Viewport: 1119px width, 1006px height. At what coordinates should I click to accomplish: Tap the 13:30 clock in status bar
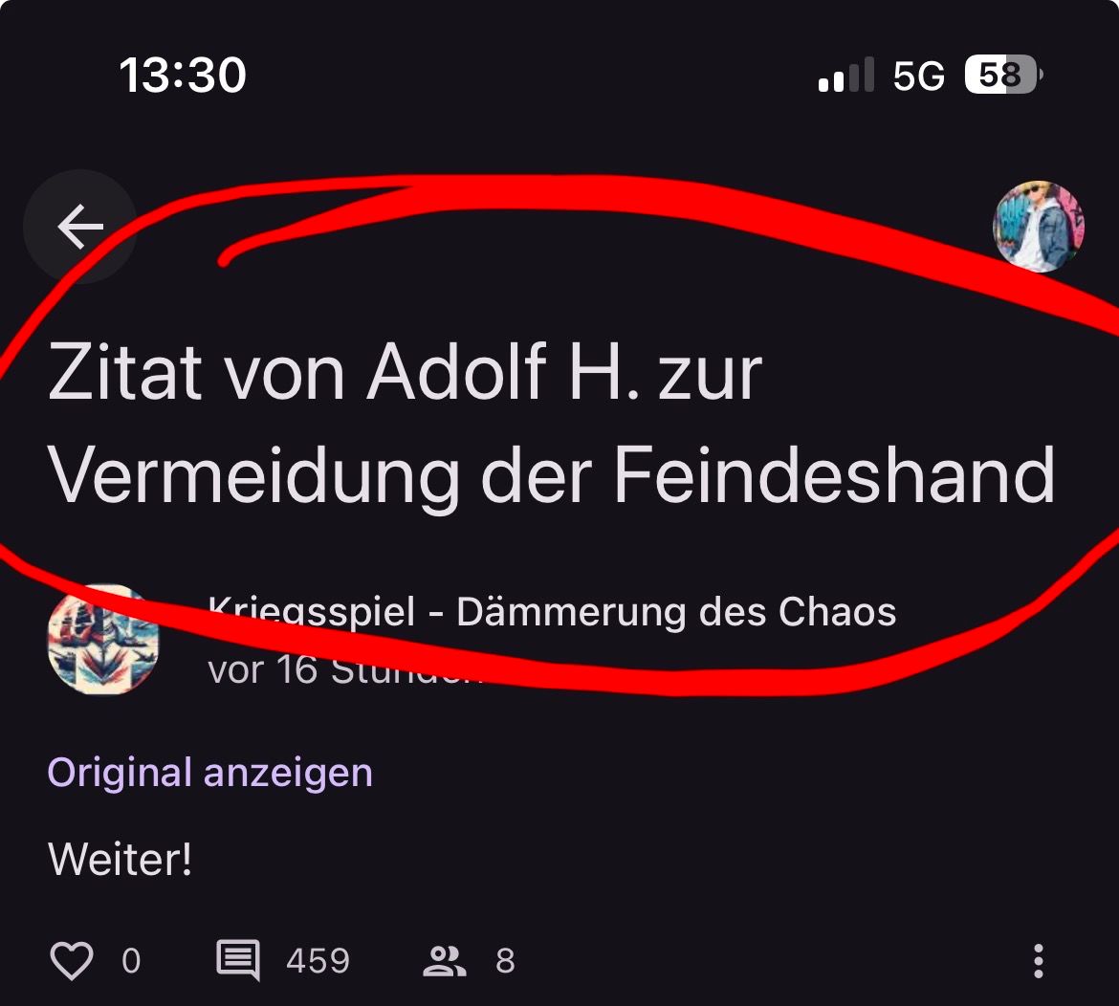183,75
